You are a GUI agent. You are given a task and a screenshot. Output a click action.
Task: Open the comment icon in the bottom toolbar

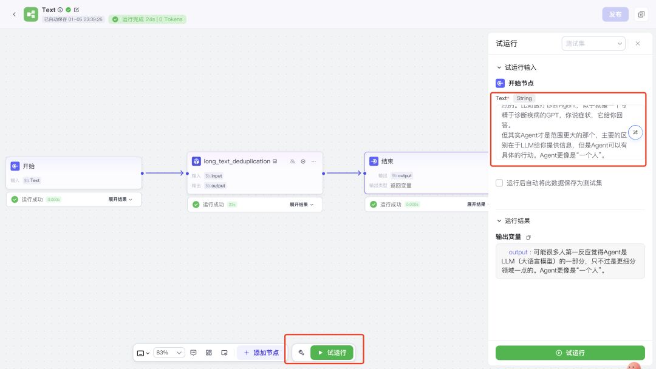point(193,353)
